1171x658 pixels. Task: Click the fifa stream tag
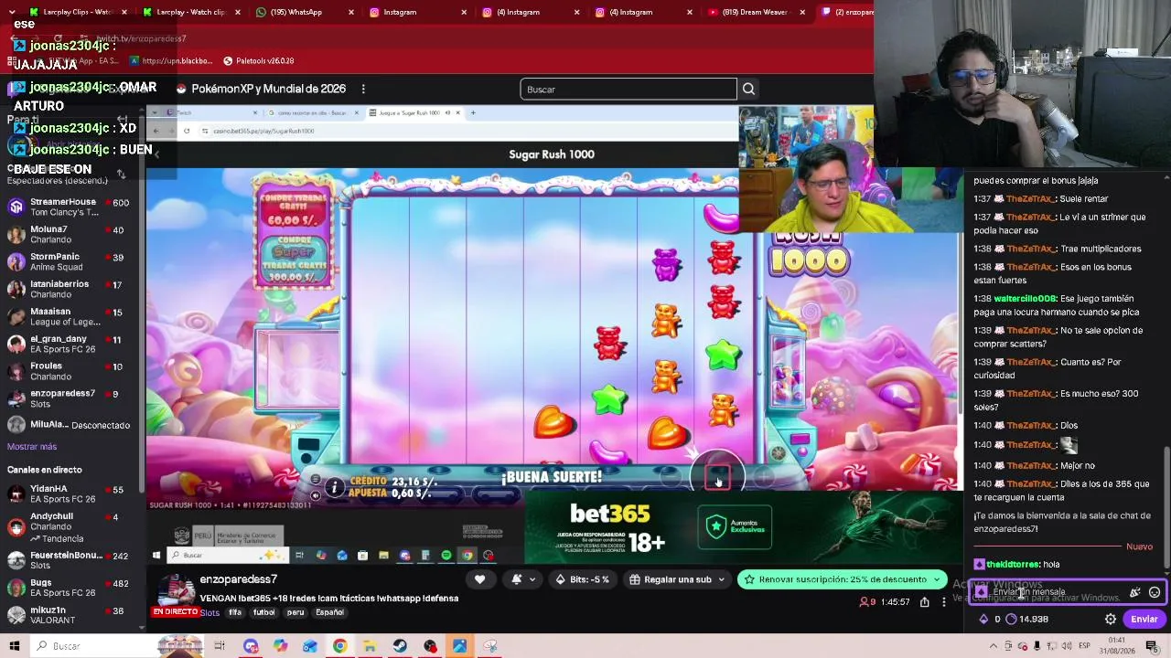coord(235,612)
